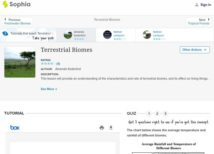This screenshot has width=214, height=154.
Task: Click the Previous arrow chevron
Action: (5, 20)
